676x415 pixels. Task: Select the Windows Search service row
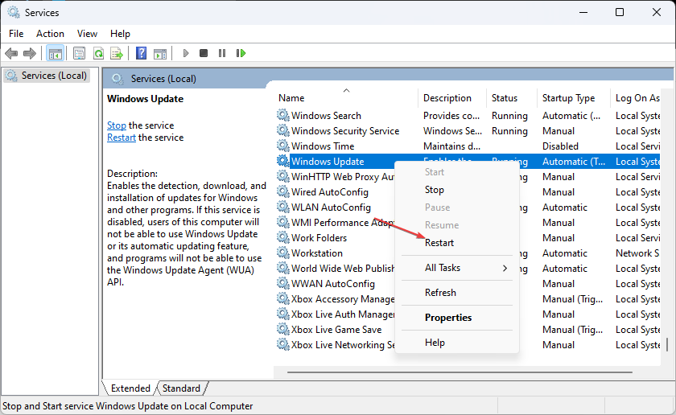326,116
